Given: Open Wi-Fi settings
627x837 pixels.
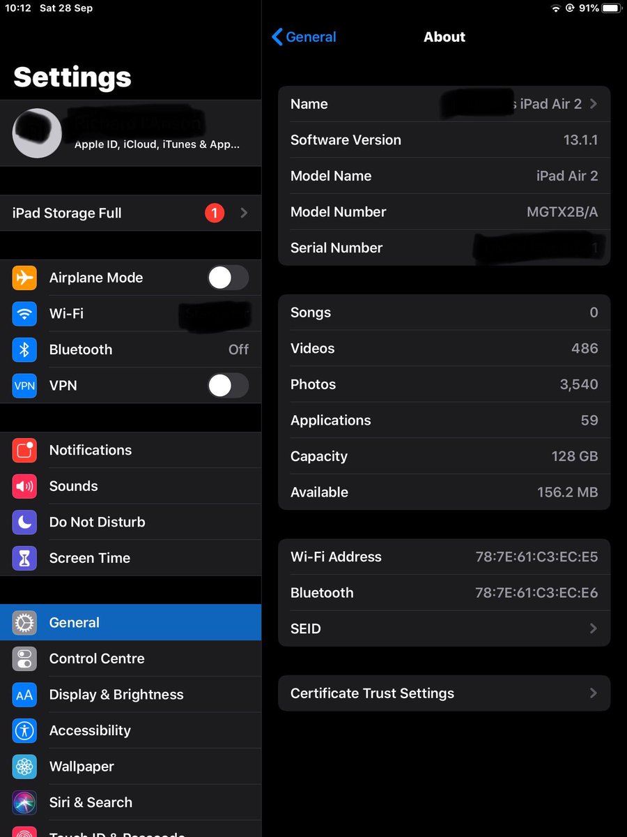Looking at the screenshot, I should click(x=130, y=314).
